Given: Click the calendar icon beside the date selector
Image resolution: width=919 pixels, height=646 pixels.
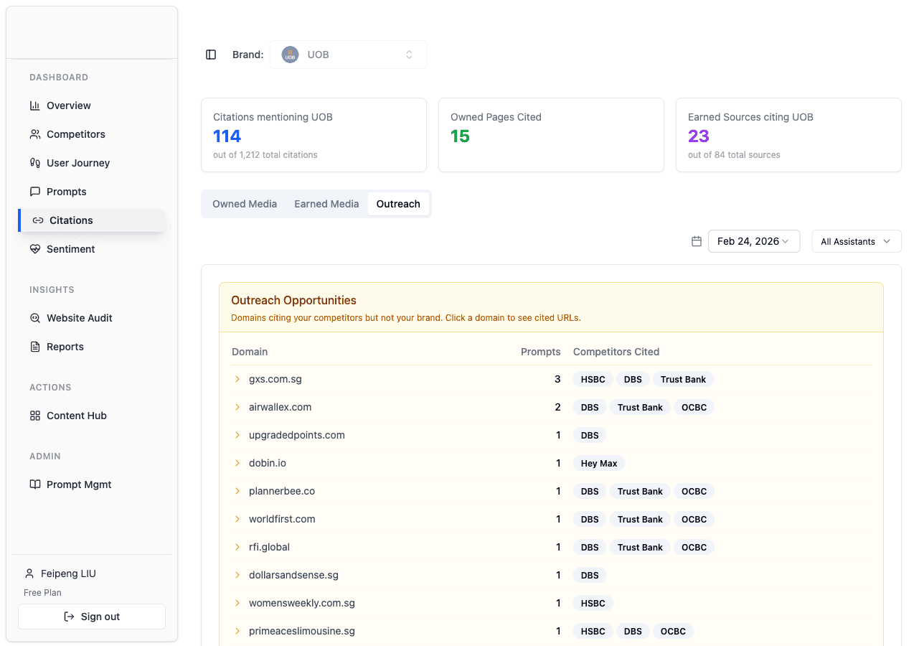Looking at the screenshot, I should point(696,241).
